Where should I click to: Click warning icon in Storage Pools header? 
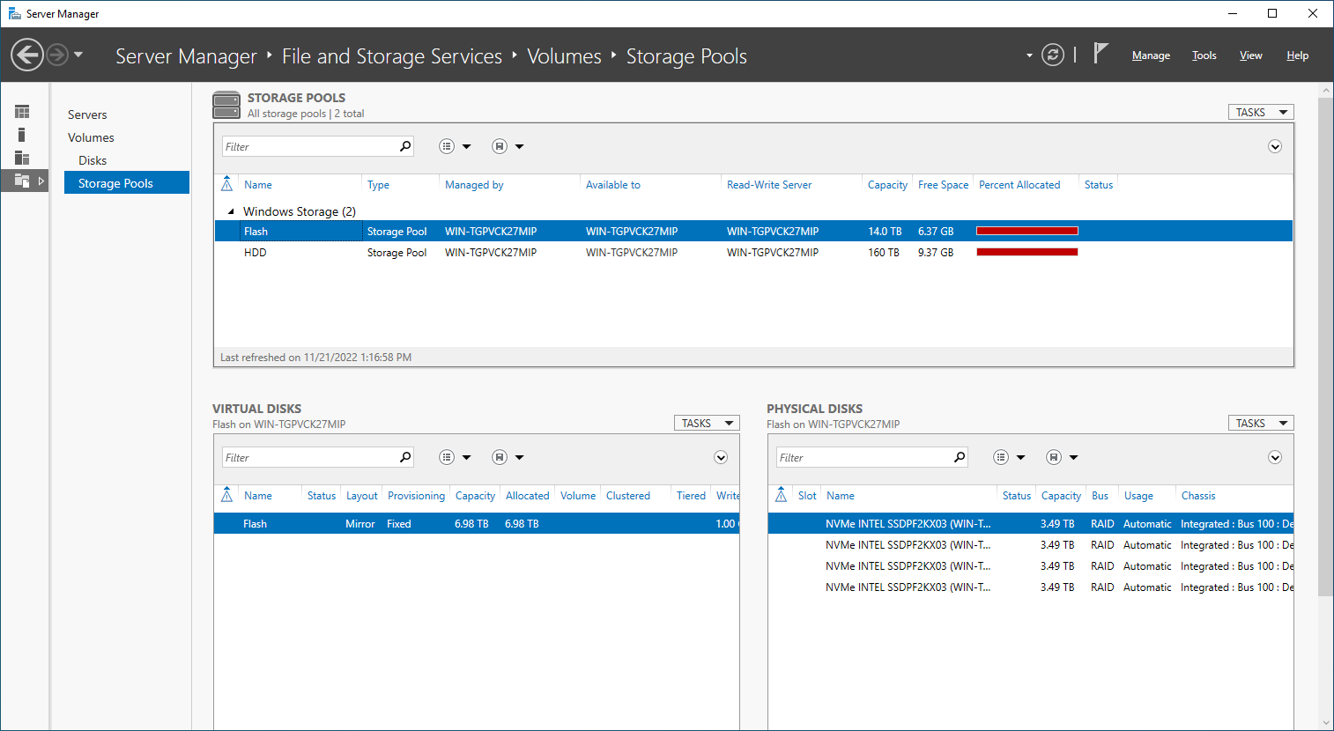[226, 184]
